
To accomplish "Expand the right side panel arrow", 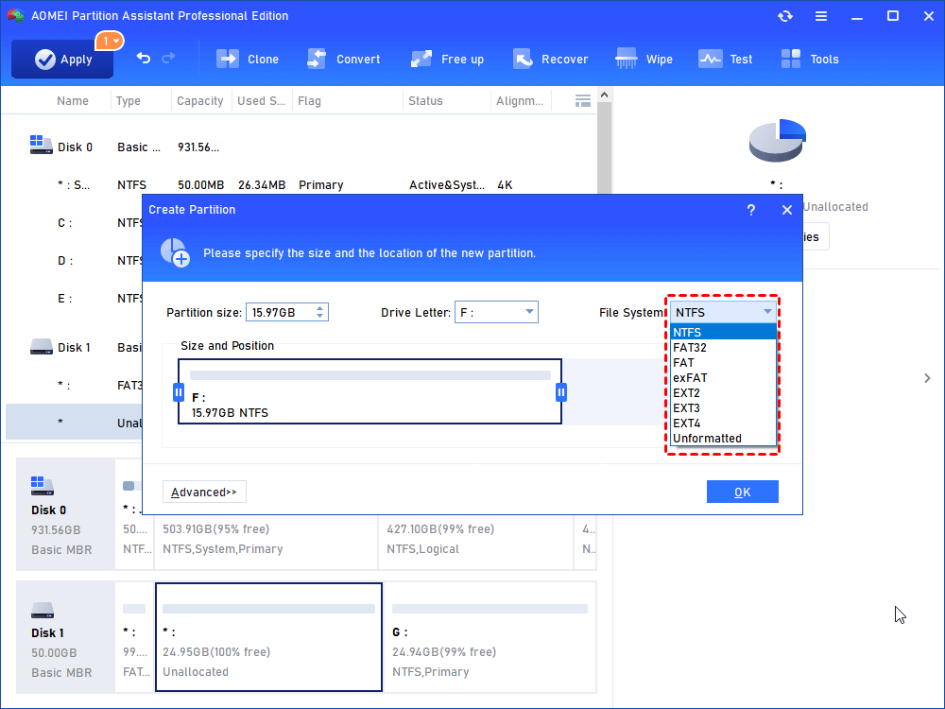I will (927, 378).
